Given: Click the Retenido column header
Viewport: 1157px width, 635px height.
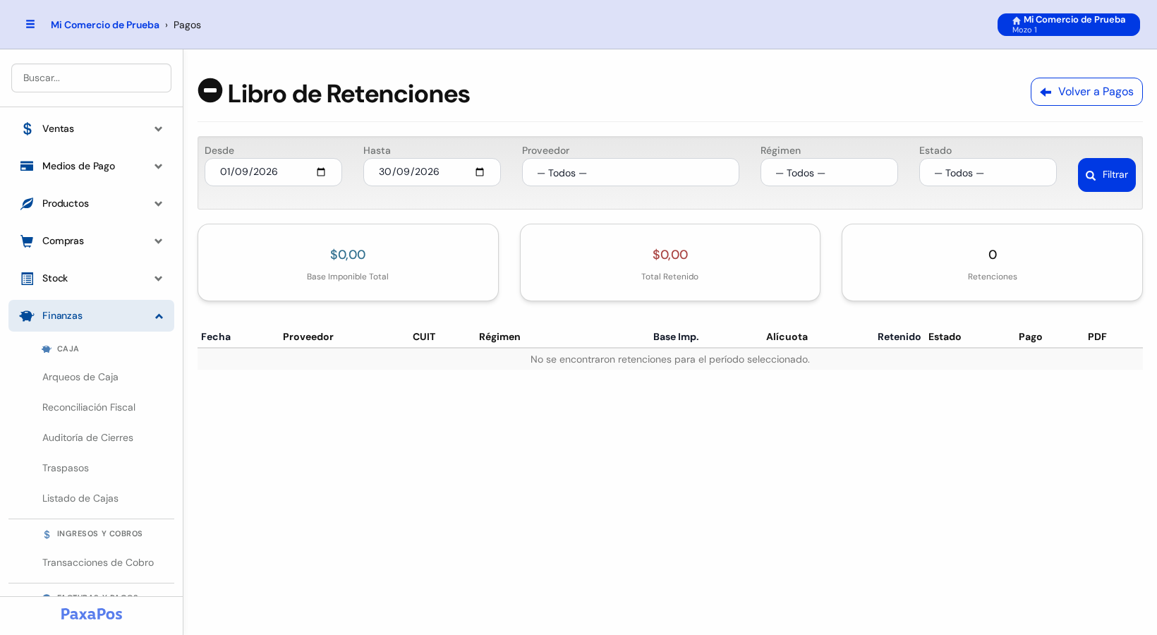Looking at the screenshot, I should pos(899,337).
